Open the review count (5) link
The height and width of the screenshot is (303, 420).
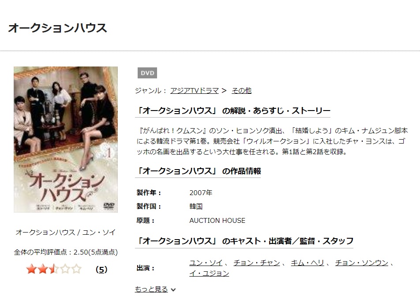pyautogui.click(x=101, y=269)
